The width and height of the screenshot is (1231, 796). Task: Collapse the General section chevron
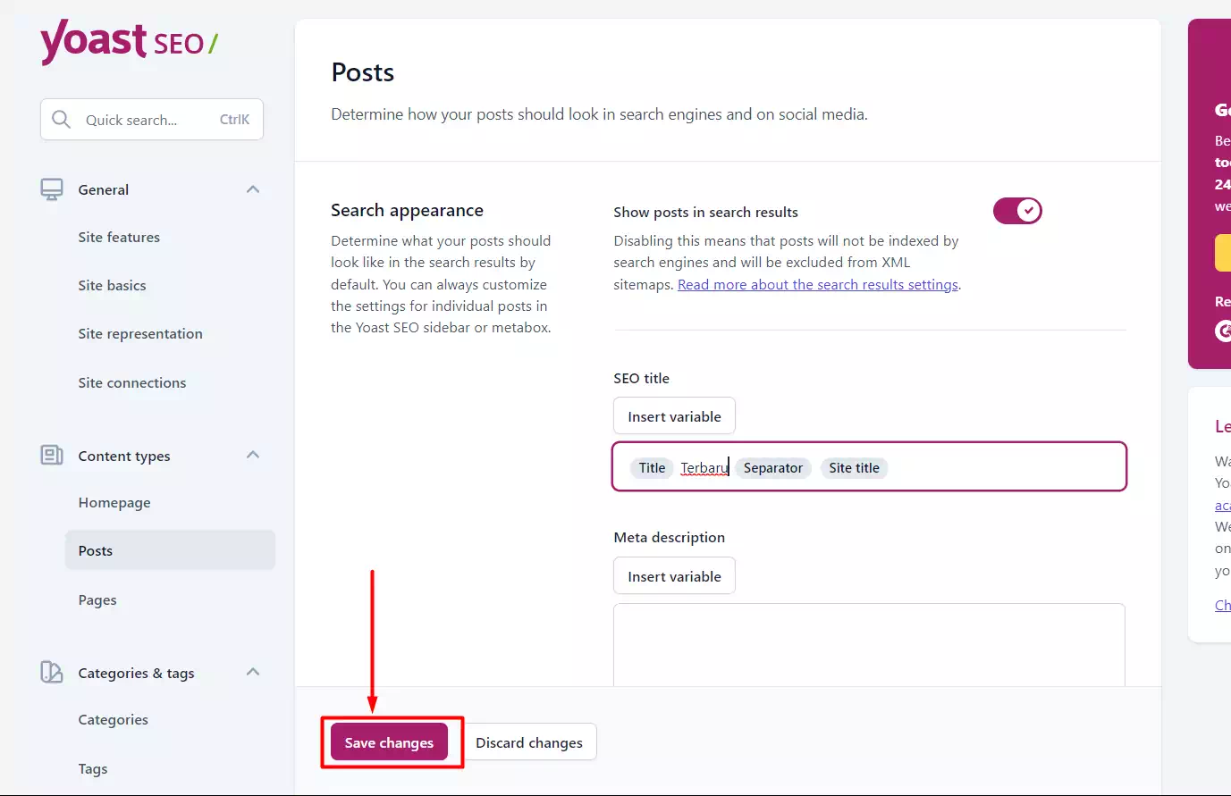click(253, 189)
